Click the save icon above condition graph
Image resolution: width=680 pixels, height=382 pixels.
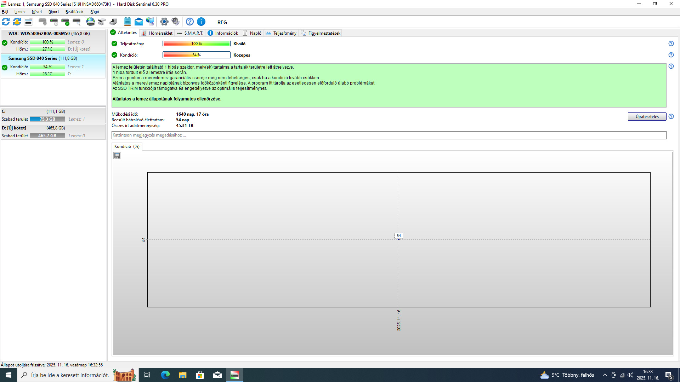point(117,156)
